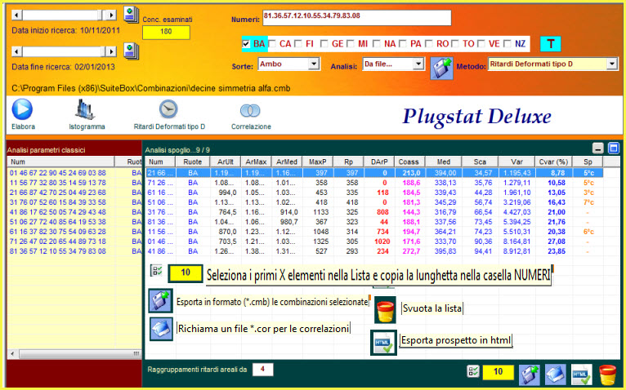Click the Numeri input field
Screen dimensions: 626x390
357,18
